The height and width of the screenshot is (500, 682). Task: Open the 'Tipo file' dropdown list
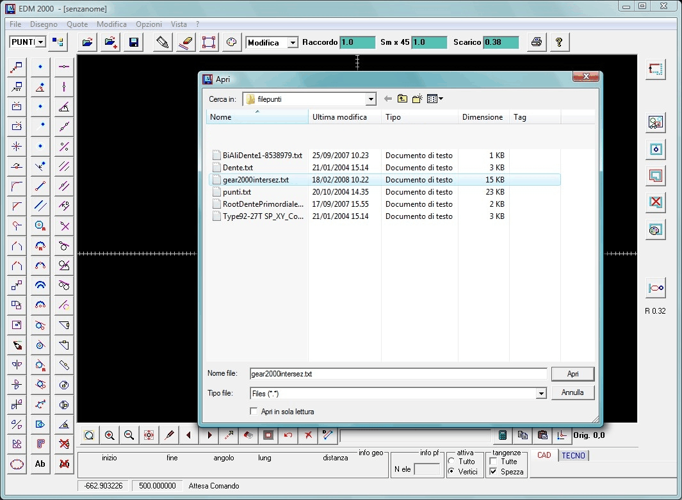pos(541,394)
